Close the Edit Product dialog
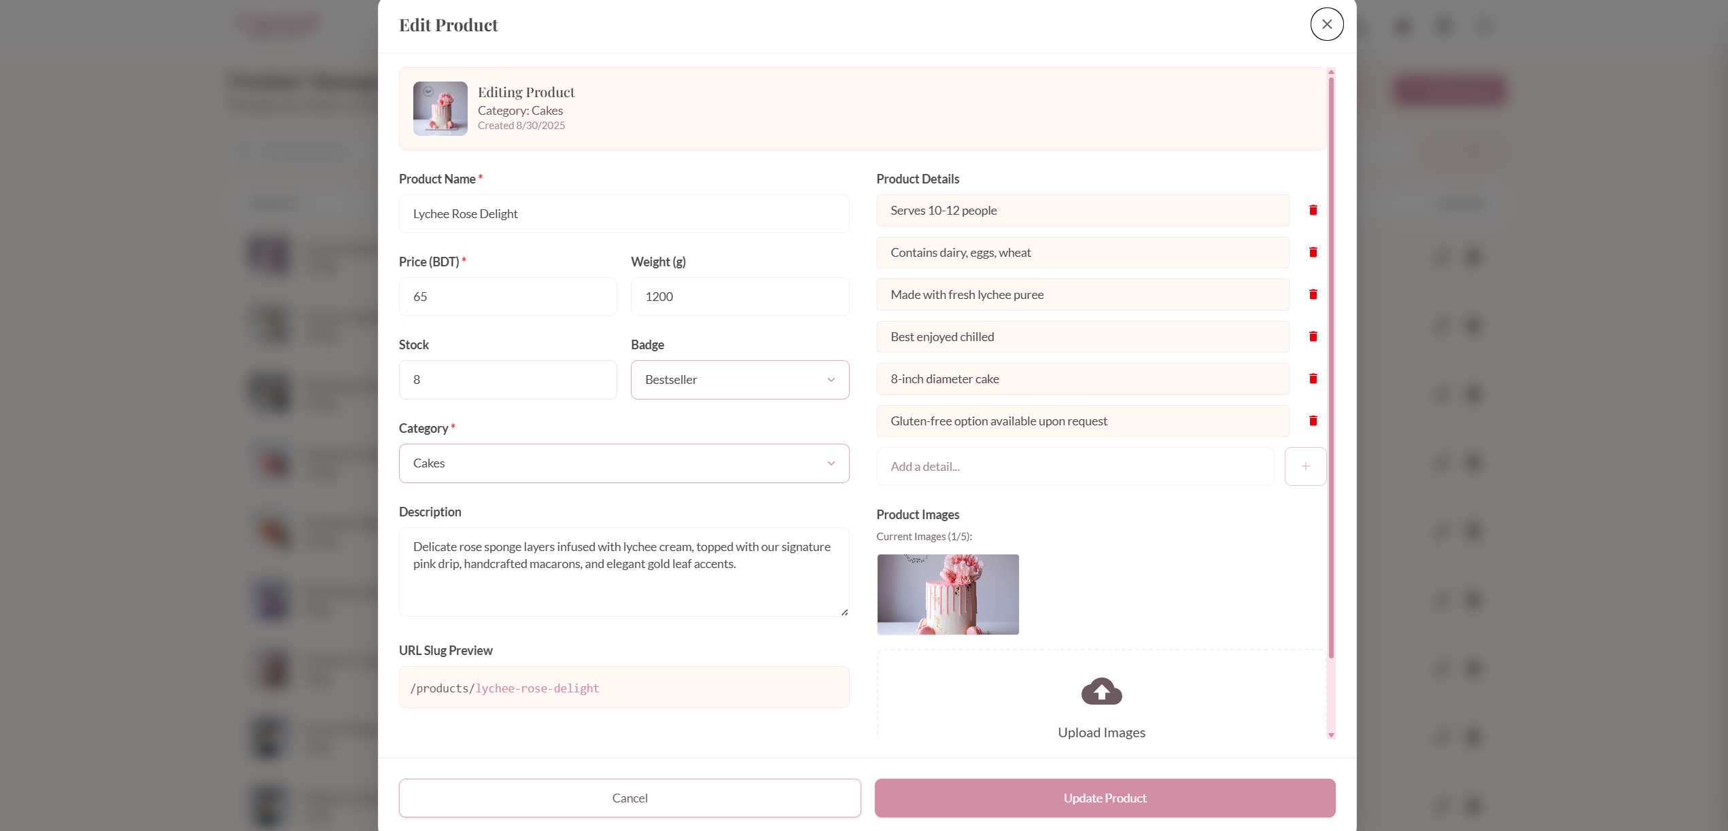This screenshot has height=831, width=1728. (x=1326, y=24)
